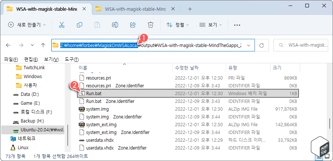Open the three-dot See more menu
This screenshot has width=333, height=161.
coord(237,25)
